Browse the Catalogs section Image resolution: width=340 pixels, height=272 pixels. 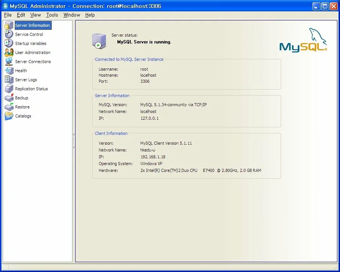click(x=23, y=116)
